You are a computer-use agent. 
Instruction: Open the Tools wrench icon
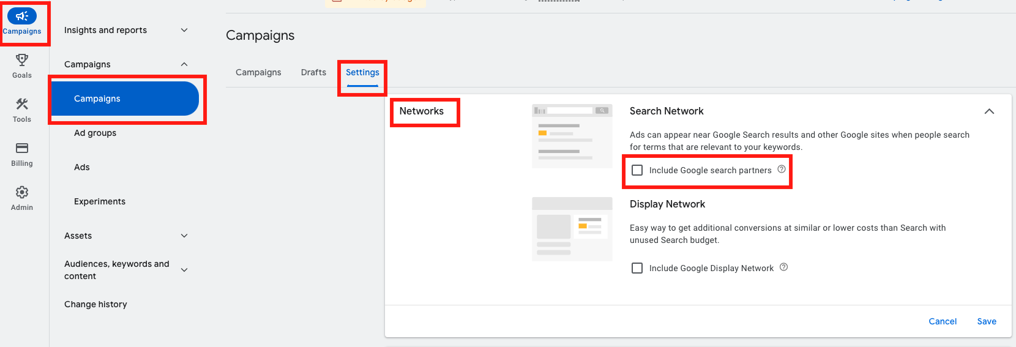(x=22, y=104)
